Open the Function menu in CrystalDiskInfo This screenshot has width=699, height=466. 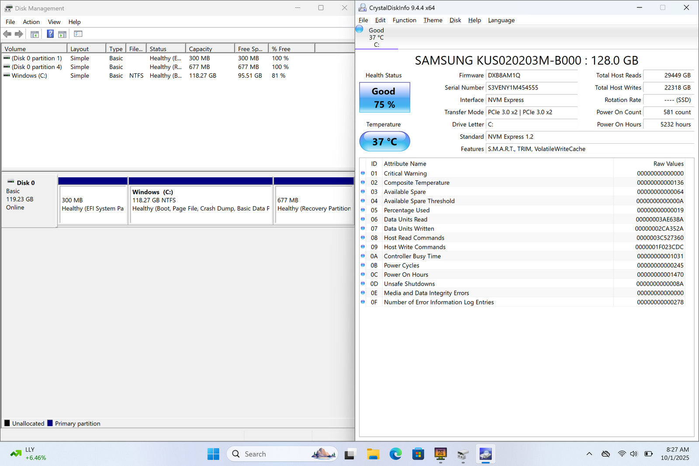(x=404, y=20)
